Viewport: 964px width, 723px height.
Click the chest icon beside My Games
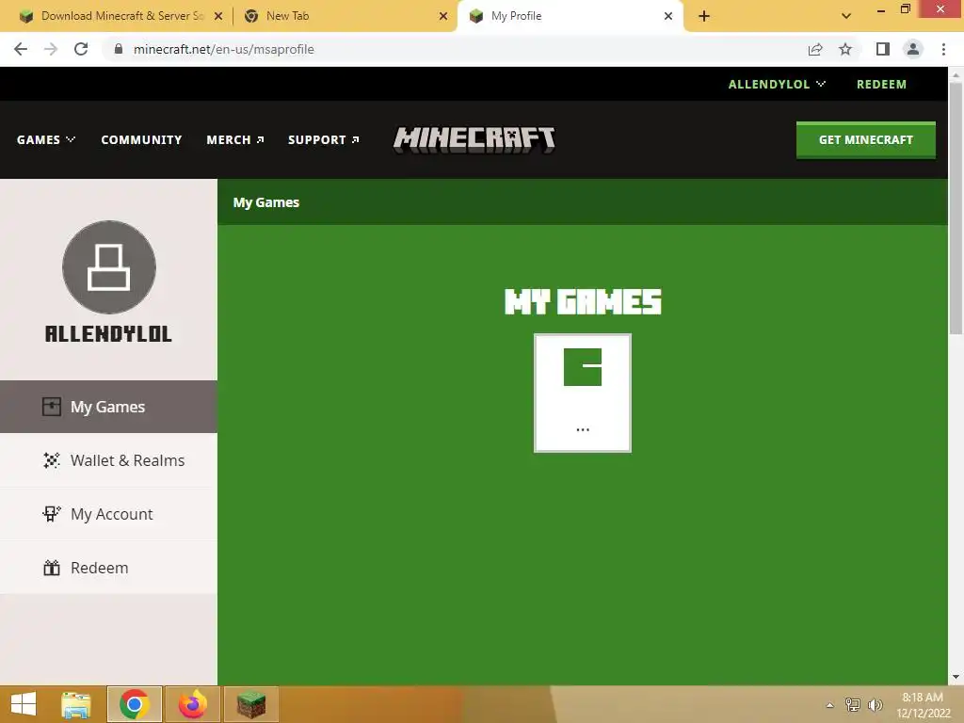pyautogui.click(x=52, y=407)
